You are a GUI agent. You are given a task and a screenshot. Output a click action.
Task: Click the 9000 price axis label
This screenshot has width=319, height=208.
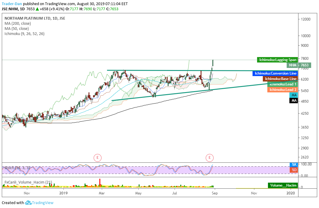tap(304, 46)
